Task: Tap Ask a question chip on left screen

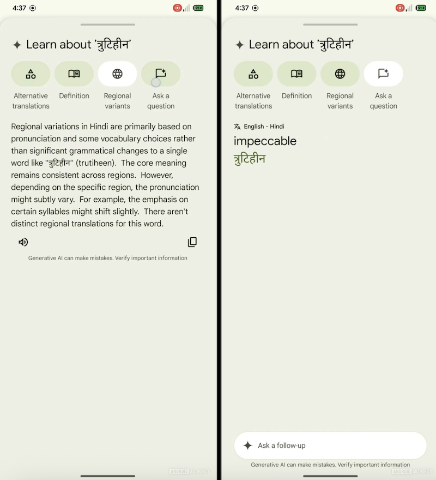Action: (161, 74)
